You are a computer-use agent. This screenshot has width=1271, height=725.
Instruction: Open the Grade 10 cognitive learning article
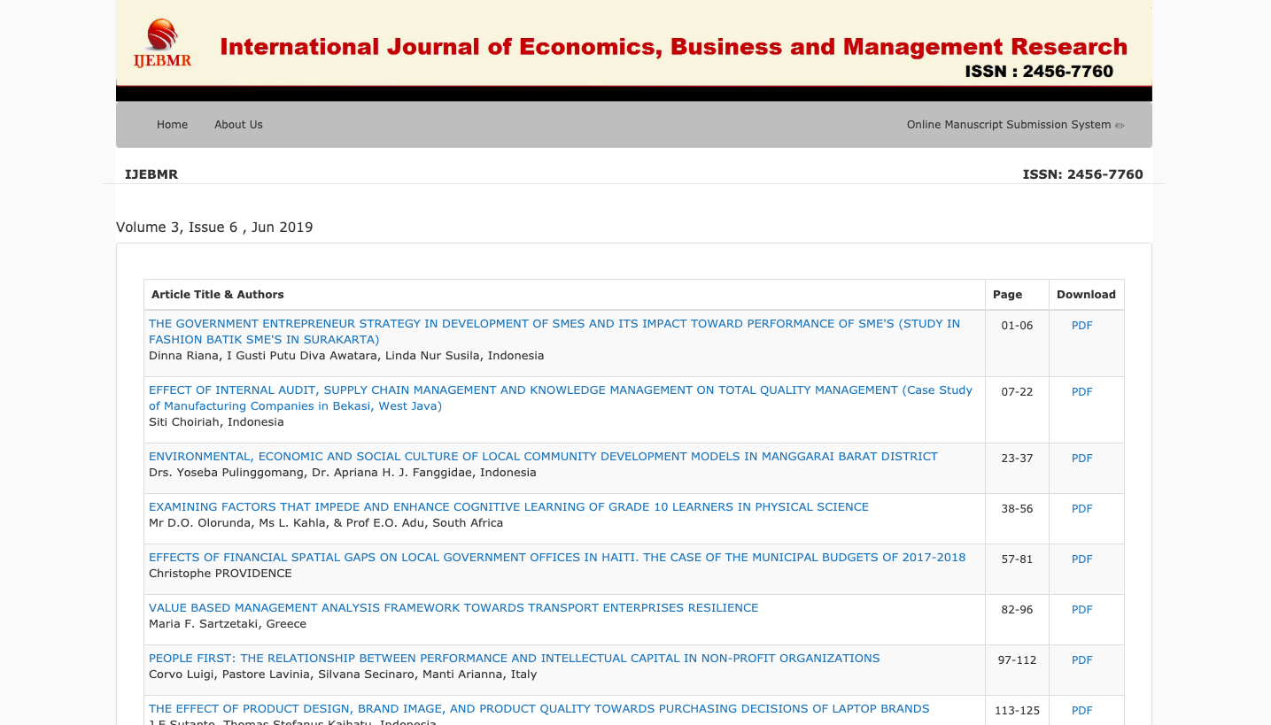click(x=508, y=507)
